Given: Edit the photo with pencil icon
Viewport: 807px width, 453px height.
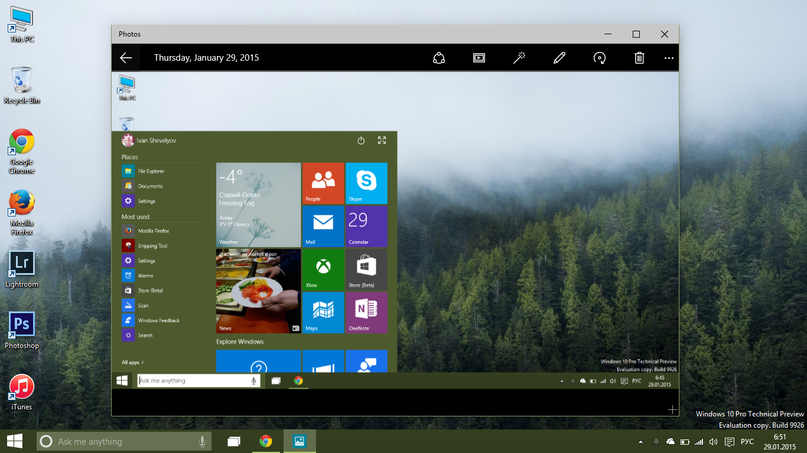Looking at the screenshot, I should coord(559,58).
